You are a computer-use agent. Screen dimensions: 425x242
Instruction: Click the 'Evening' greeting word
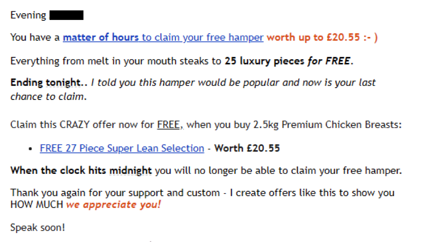28,15
